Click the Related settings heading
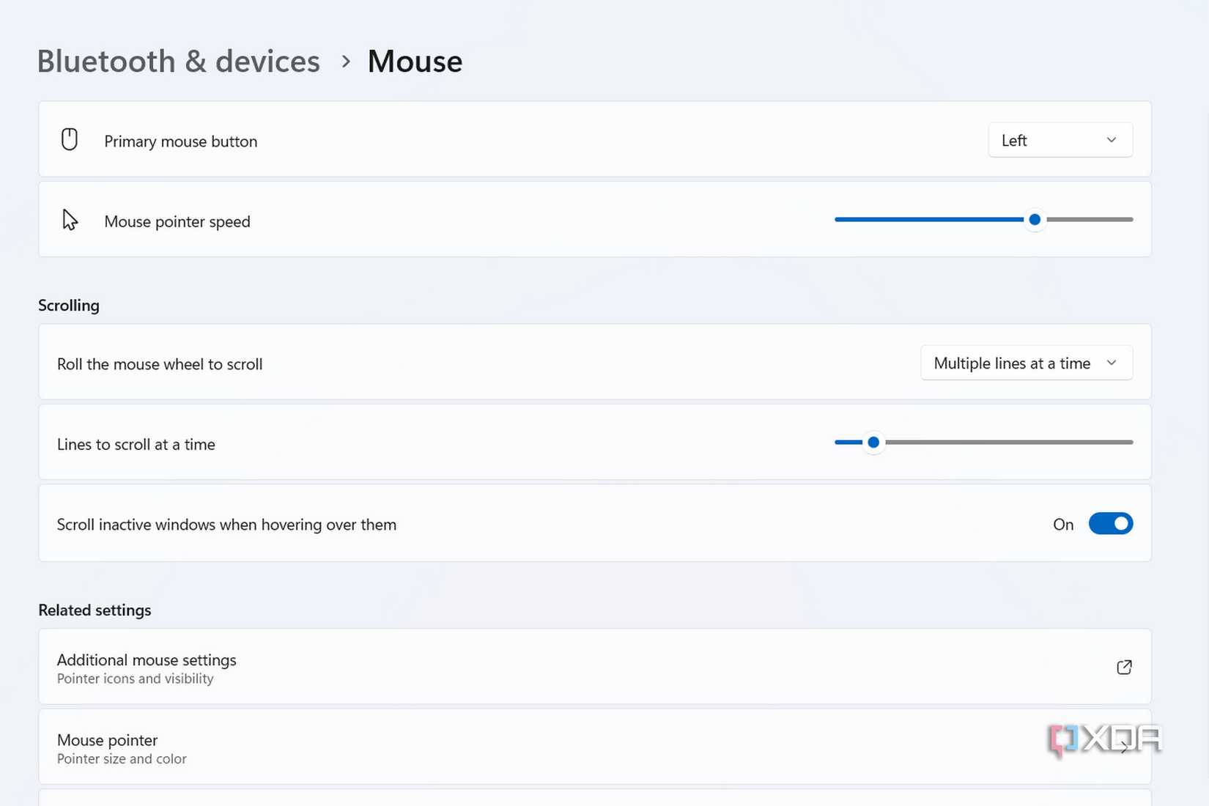 coord(95,610)
